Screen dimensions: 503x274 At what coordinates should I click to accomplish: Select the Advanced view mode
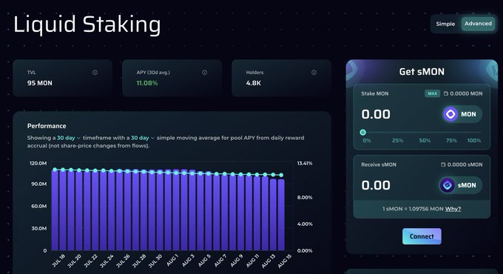[478, 24]
